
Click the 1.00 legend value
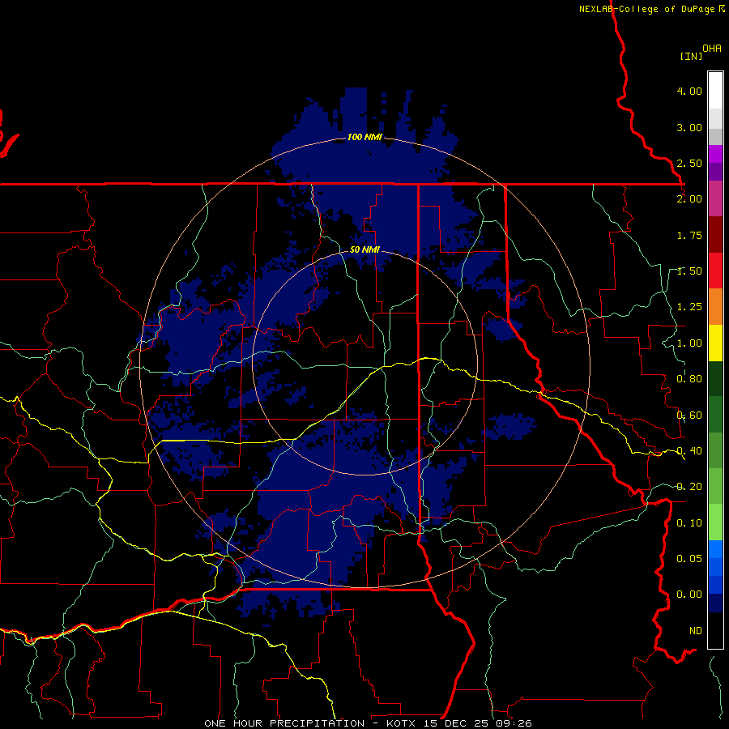[x=689, y=343]
